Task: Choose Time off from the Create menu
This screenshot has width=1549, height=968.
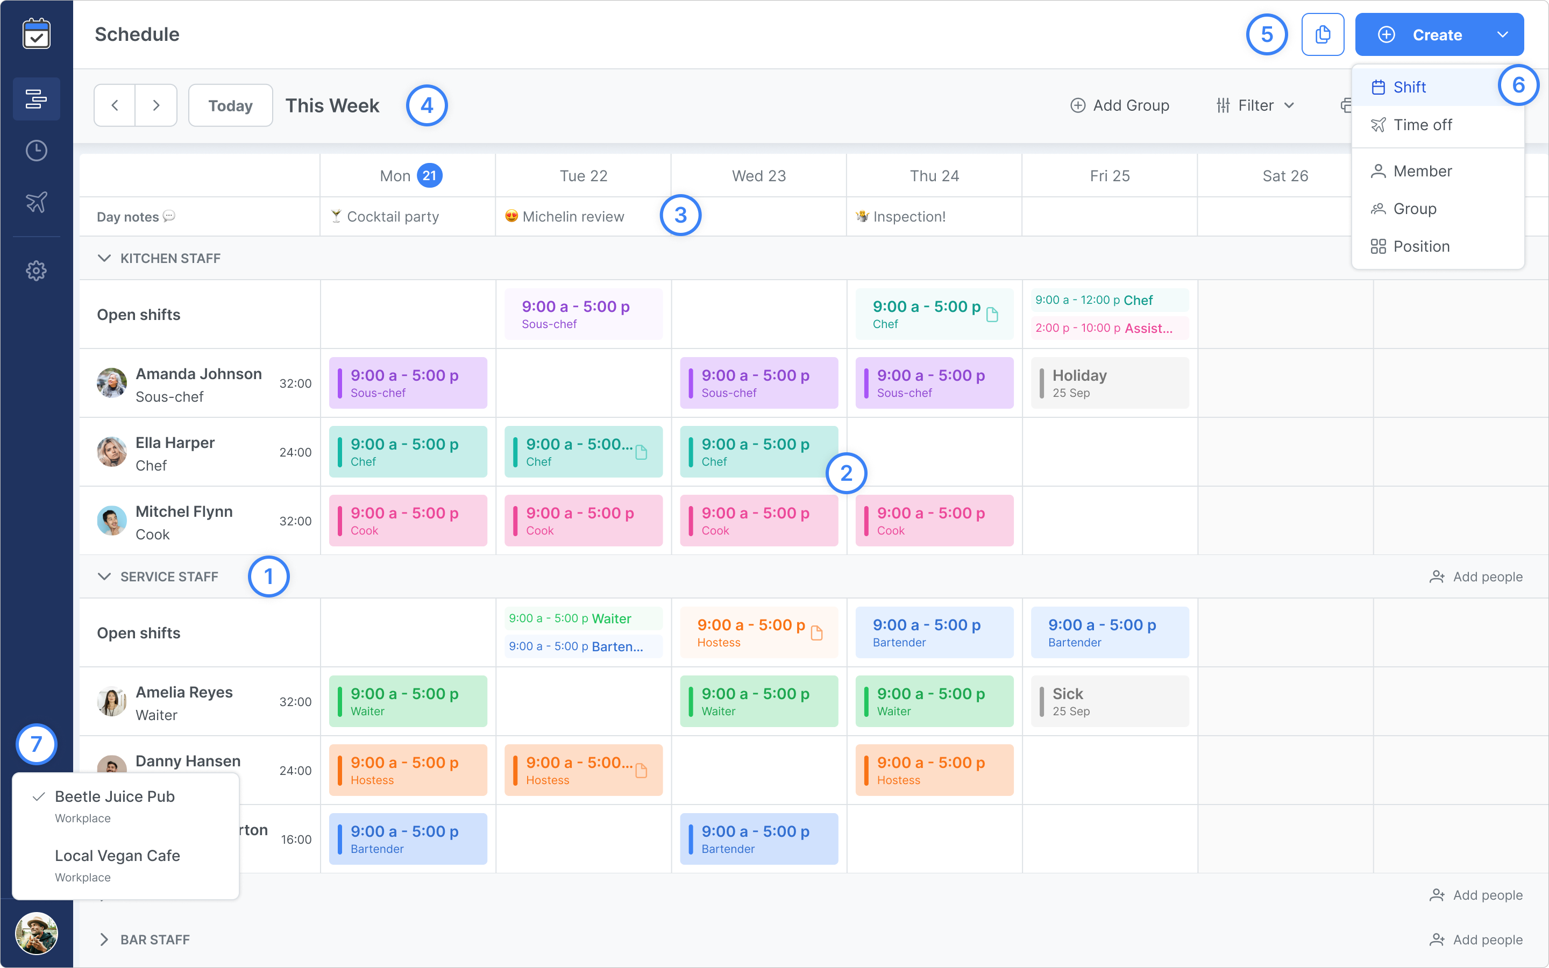Action: click(x=1422, y=125)
